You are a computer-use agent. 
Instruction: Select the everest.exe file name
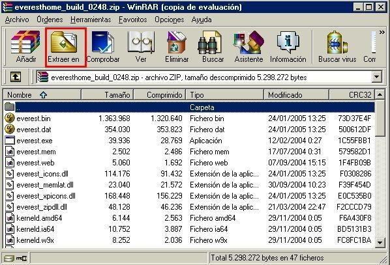[35, 141]
